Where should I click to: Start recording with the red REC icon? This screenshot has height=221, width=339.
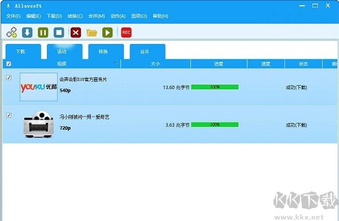point(126,33)
